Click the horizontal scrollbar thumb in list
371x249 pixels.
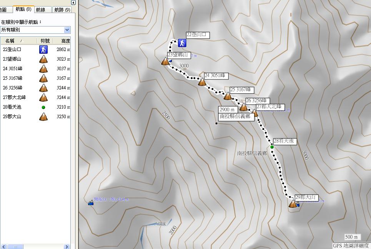[x=15, y=247]
